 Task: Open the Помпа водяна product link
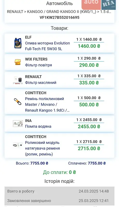pyautogui.click(x=38, y=127)
